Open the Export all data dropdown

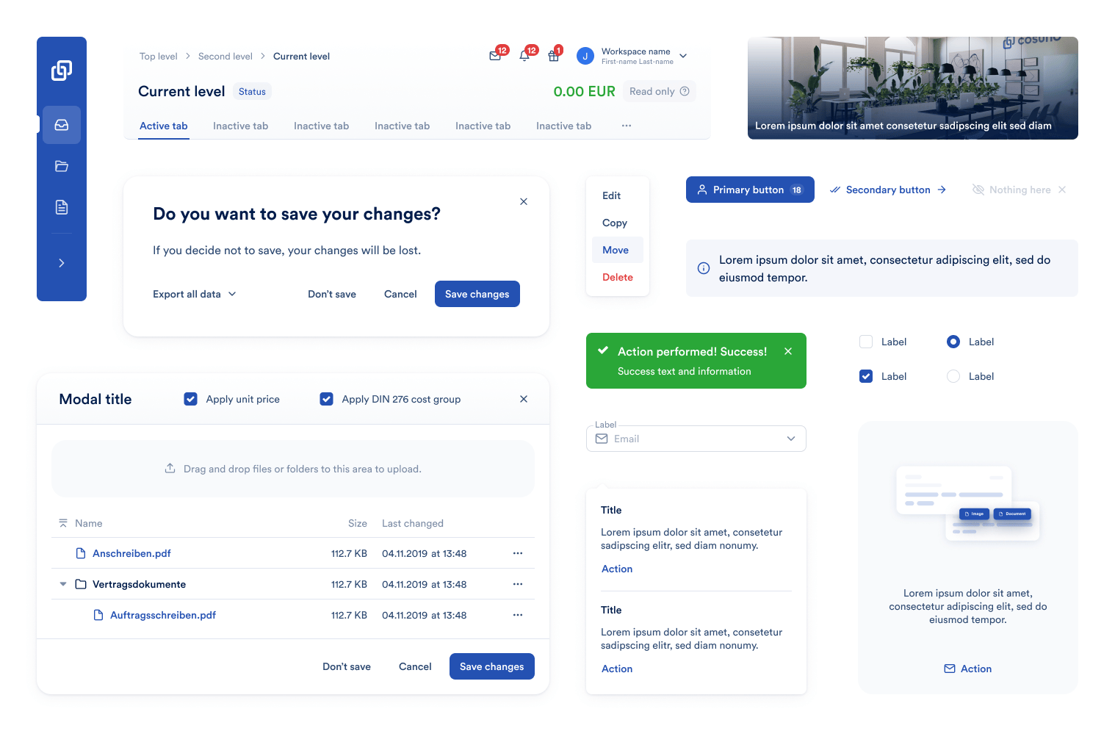tap(194, 294)
